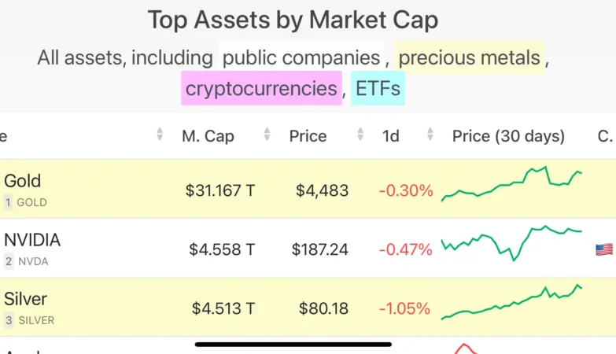The image size is (616, 354).
Task: Filter by public companies tag
Action: pyautogui.click(x=301, y=57)
